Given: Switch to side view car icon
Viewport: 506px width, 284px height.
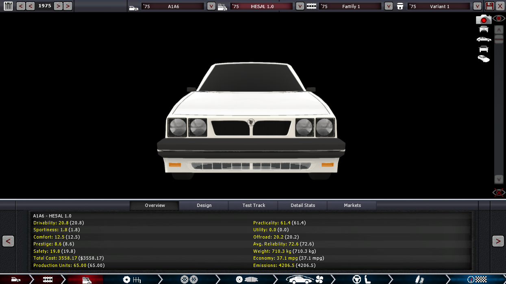Looking at the screenshot, I should (484, 39).
